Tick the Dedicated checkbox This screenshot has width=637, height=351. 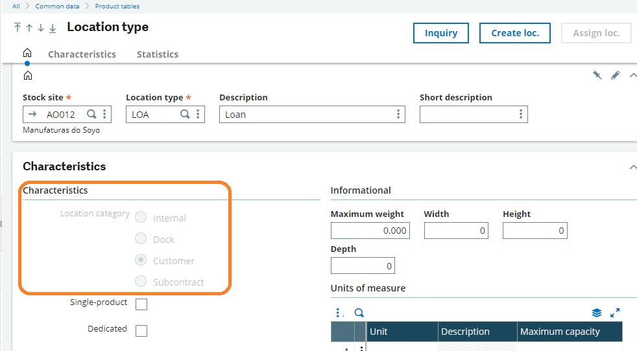click(141, 331)
